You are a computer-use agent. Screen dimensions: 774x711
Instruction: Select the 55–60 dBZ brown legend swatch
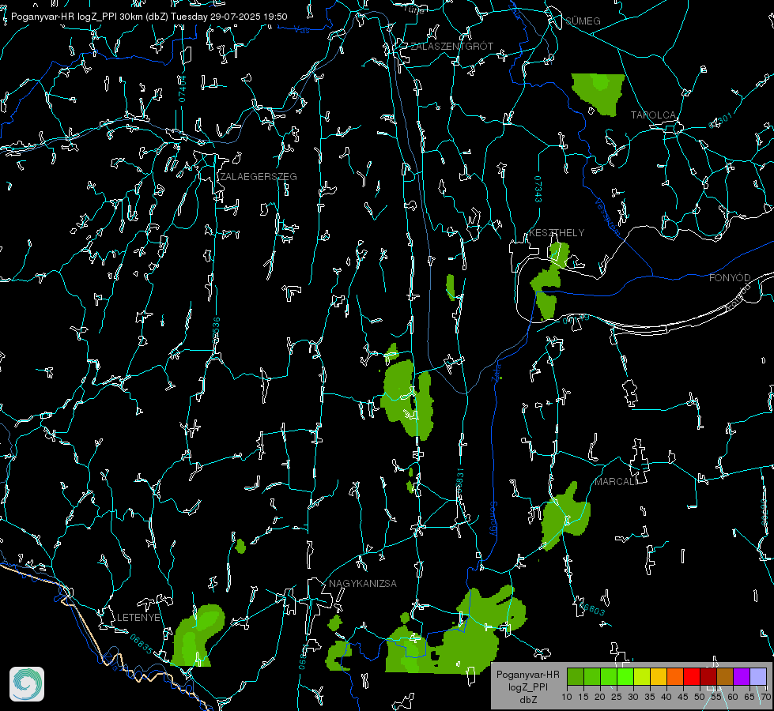click(x=725, y=676)
